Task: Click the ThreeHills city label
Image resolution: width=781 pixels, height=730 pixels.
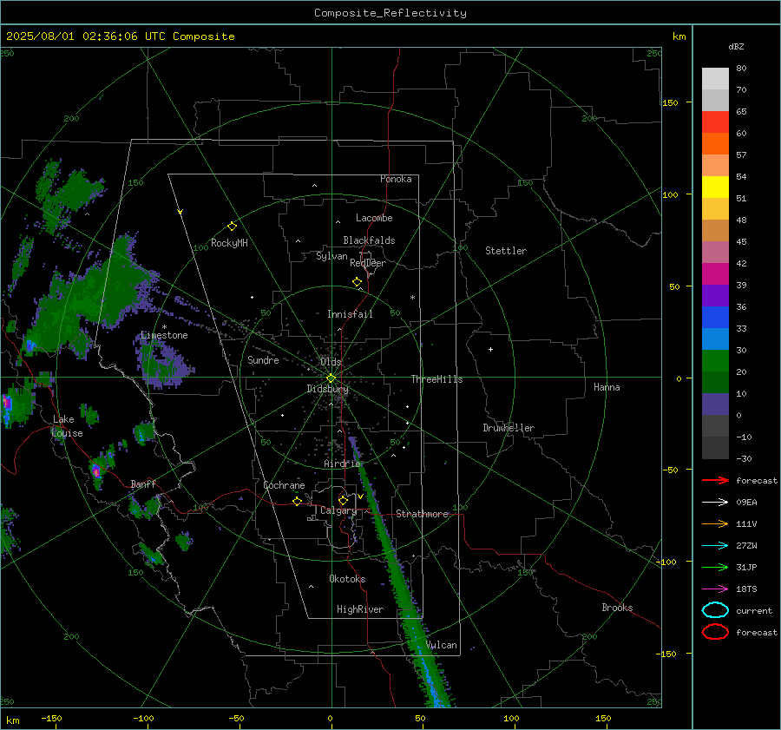Action: click(436, 379)
